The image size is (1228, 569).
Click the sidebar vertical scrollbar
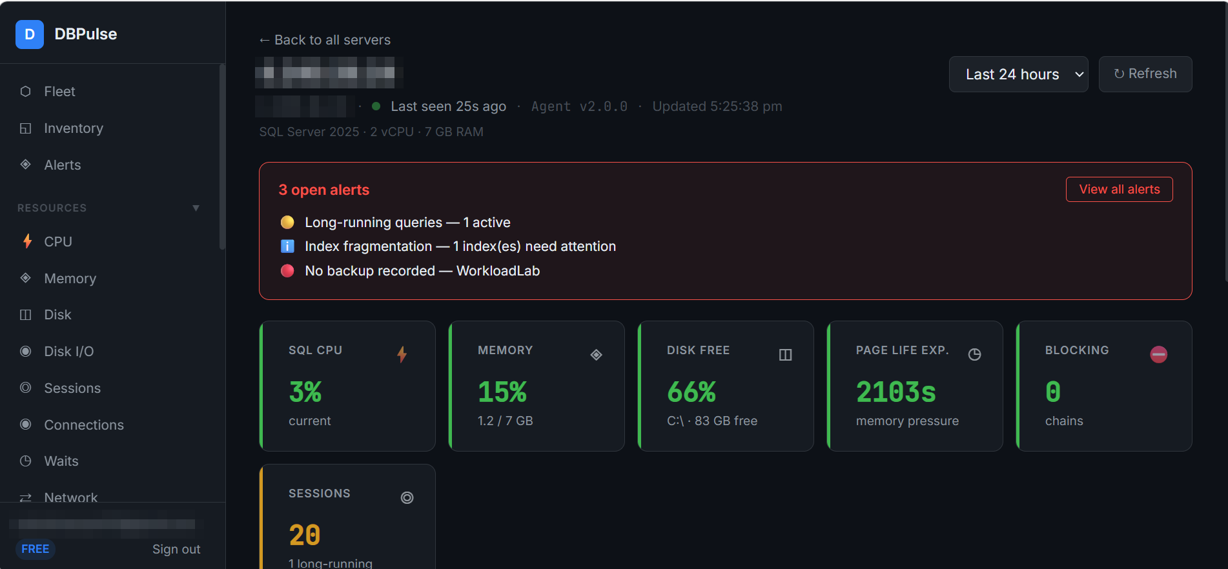click(x=222, y=157)
